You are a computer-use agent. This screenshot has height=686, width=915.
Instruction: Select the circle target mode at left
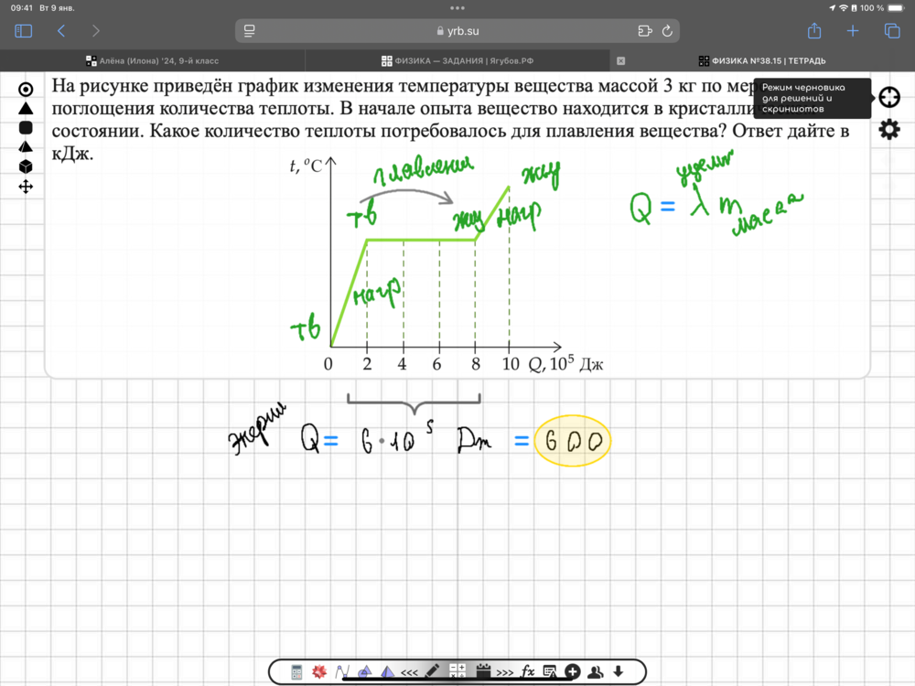click(26, 90)
